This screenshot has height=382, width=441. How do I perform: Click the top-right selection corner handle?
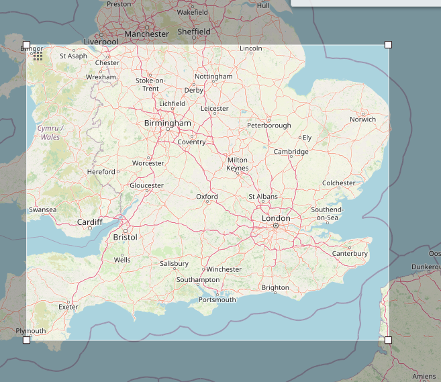click(388, 45)
